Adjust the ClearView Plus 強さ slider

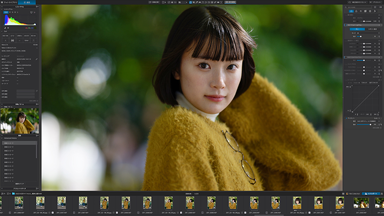point(364,60)
